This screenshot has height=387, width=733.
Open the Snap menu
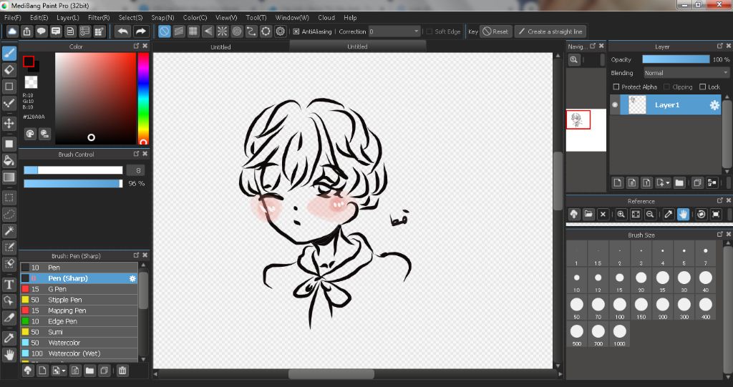click(x=162, y=18)
